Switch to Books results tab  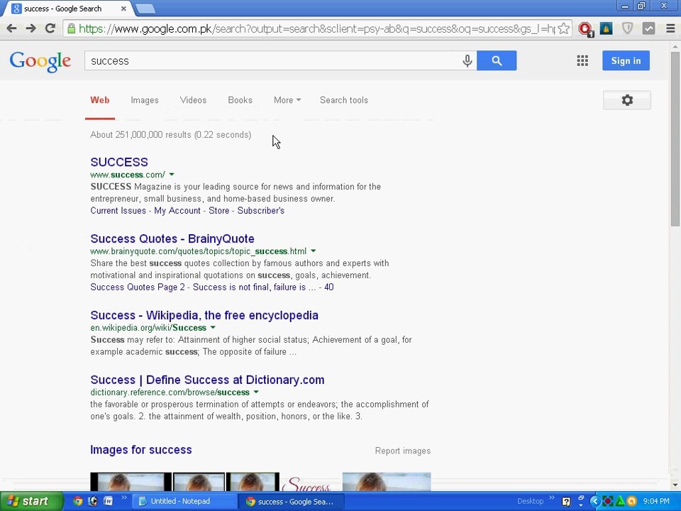[x=240, y=100]
